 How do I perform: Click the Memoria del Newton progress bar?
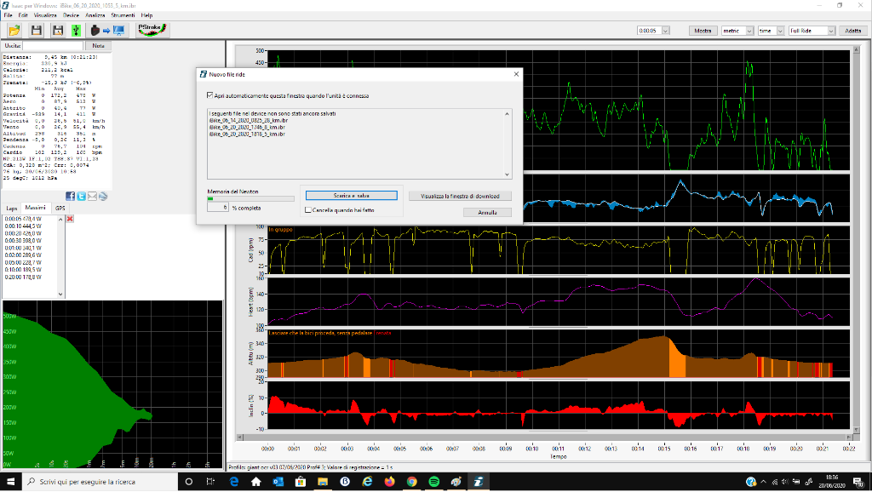pos(249,197)
